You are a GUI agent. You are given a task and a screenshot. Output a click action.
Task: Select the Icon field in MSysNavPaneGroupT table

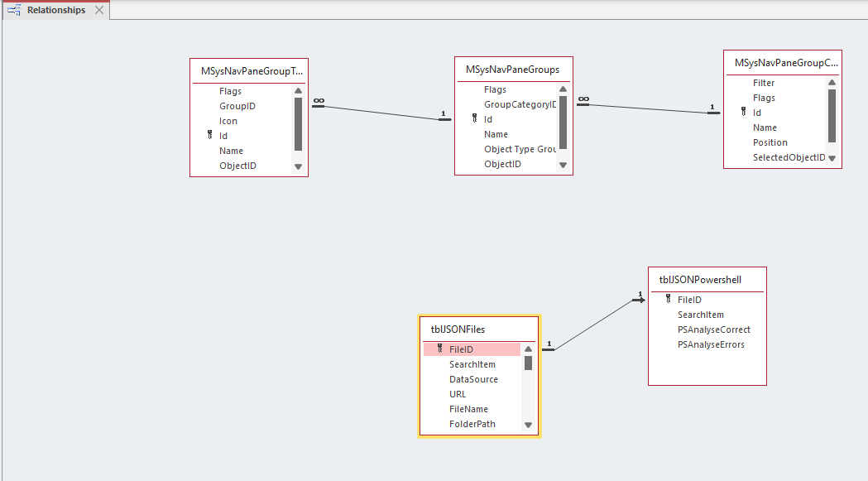(228, 121)
